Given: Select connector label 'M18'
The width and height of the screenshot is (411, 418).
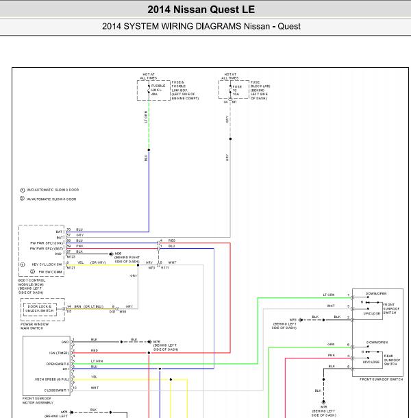Looking at the screenshot, I should 123,312.
